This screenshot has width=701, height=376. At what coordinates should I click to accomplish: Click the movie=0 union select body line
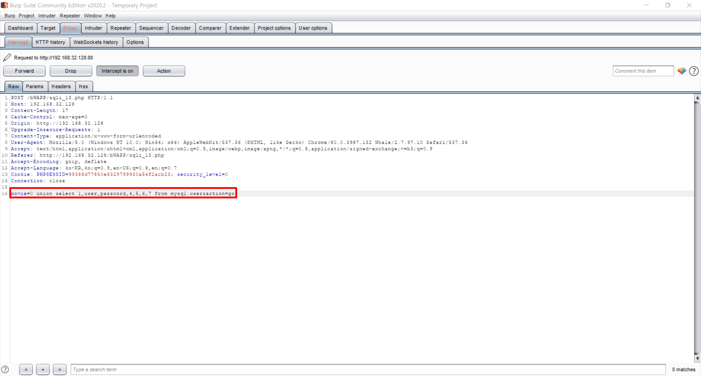[x=123, y=193]
